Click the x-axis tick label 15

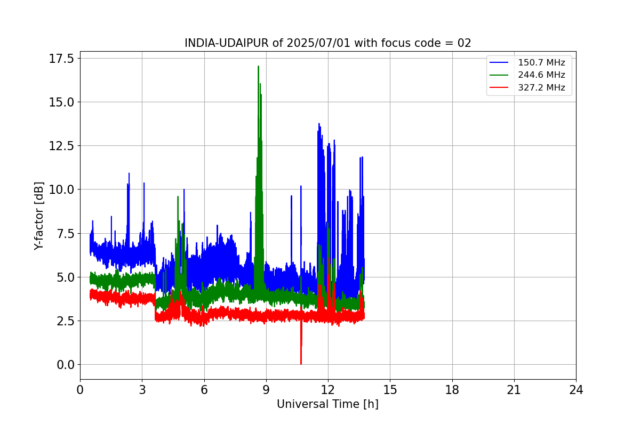[390, 390]
